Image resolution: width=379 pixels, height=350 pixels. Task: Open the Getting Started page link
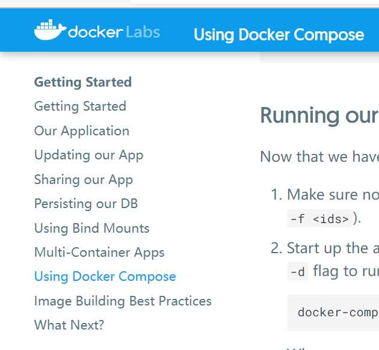pyautogui.click(x=80, y=106)
